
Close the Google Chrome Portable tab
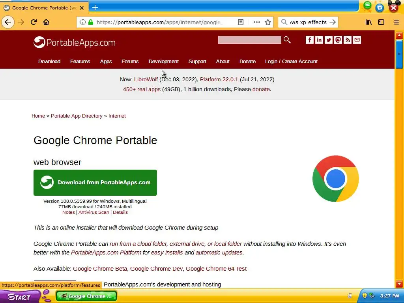82,8
